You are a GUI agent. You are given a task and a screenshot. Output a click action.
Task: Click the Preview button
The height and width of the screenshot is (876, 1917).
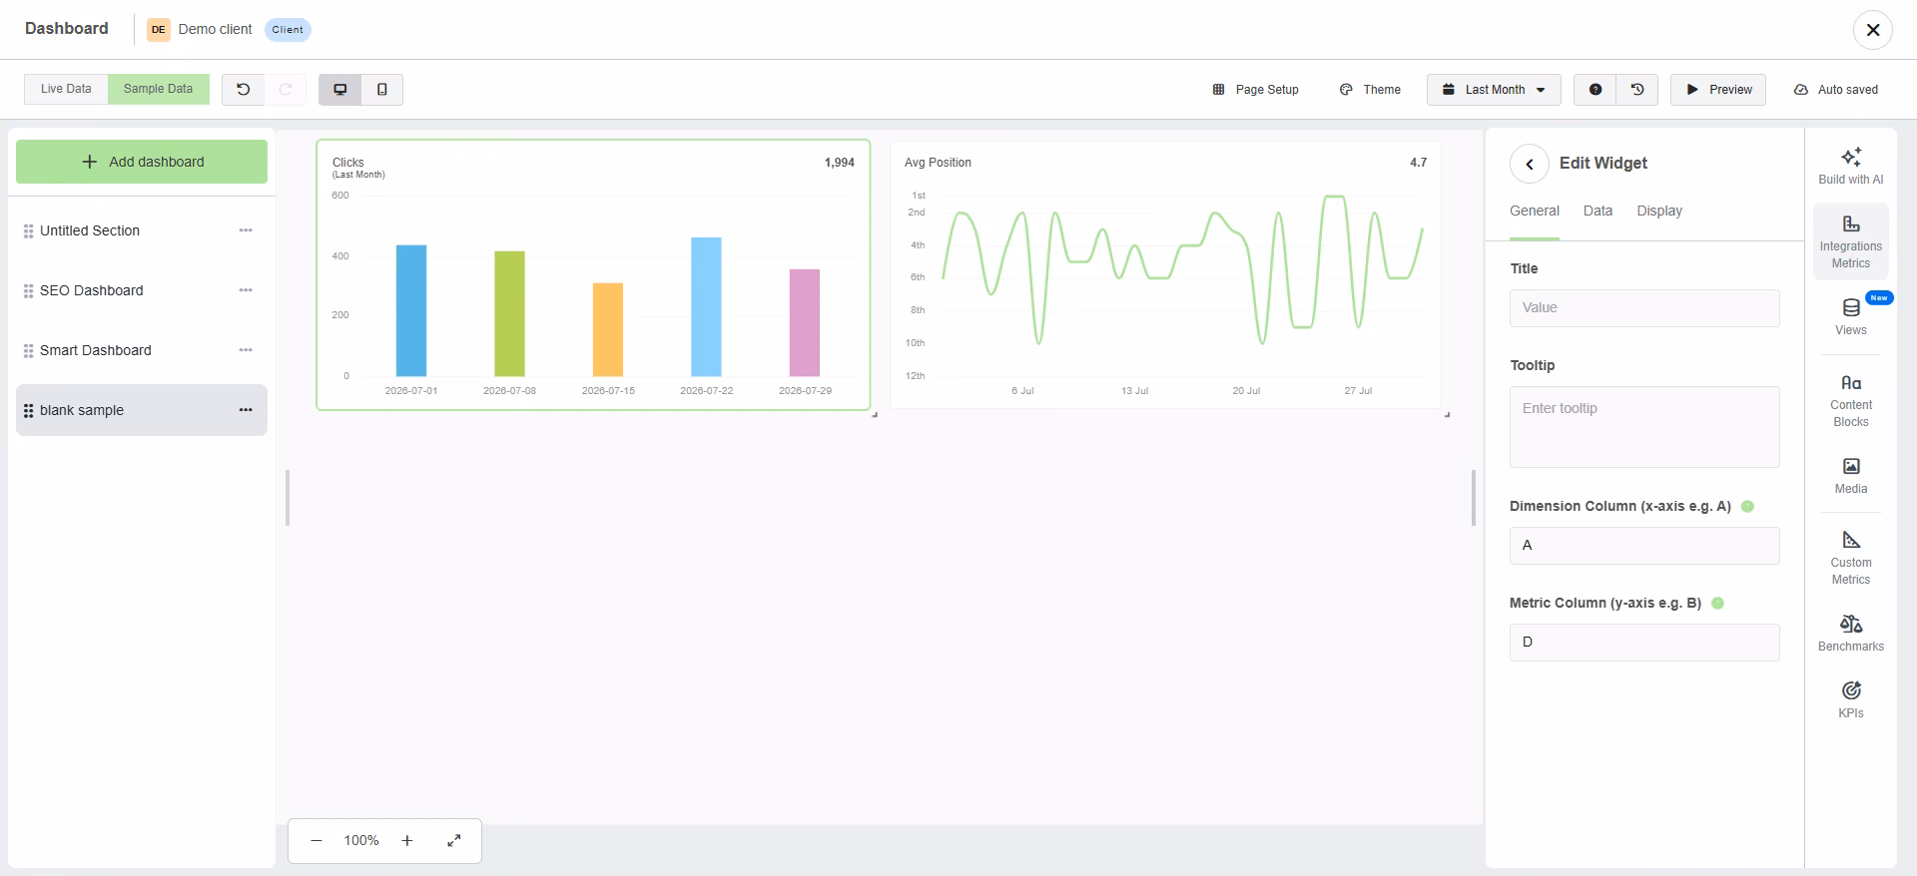[1718, 89]
